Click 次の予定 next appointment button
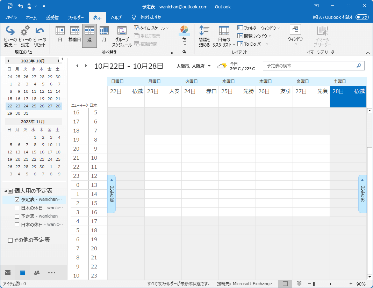 point(362,194)
